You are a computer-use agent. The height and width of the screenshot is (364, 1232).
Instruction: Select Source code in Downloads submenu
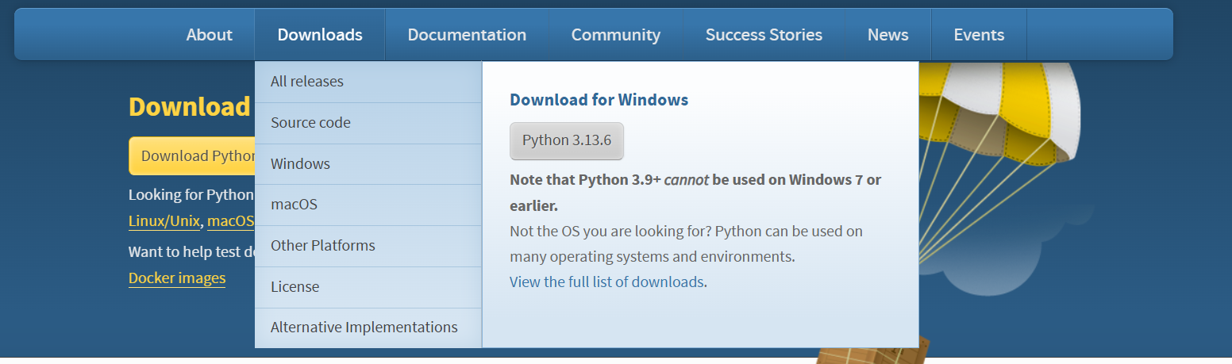[x=310, y=123]
